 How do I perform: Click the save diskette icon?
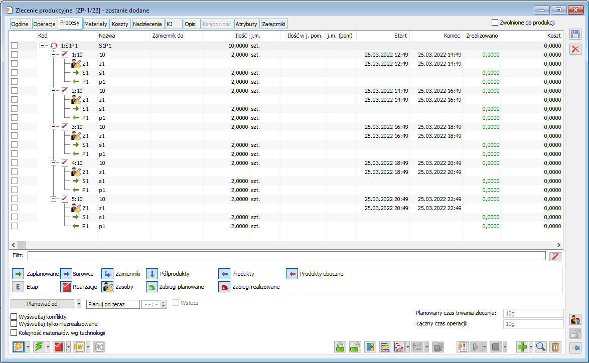[x=575, y=35]
